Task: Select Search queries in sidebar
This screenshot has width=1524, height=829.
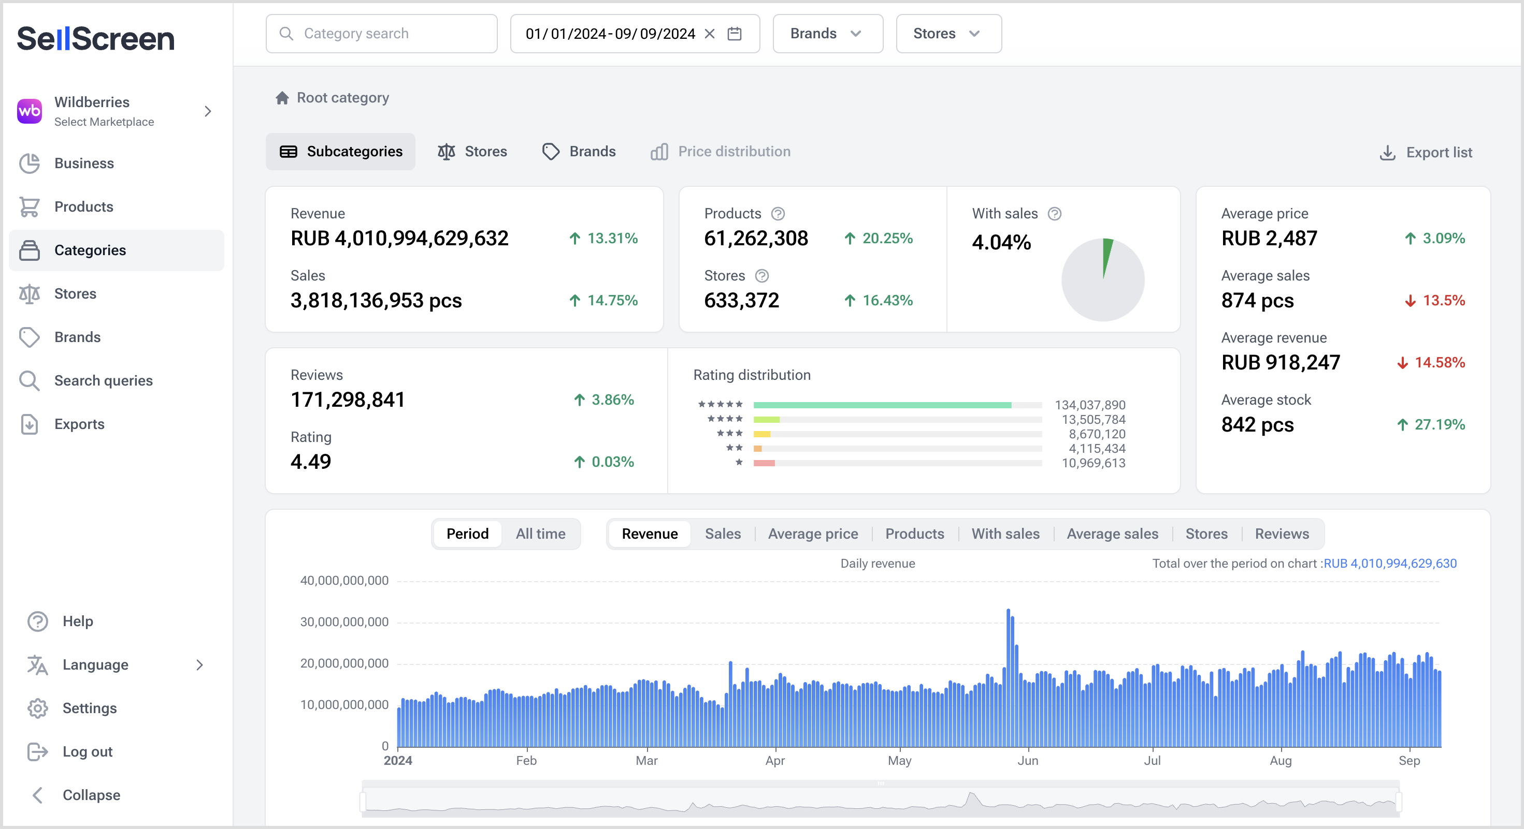Action: (x=104, y=380)
